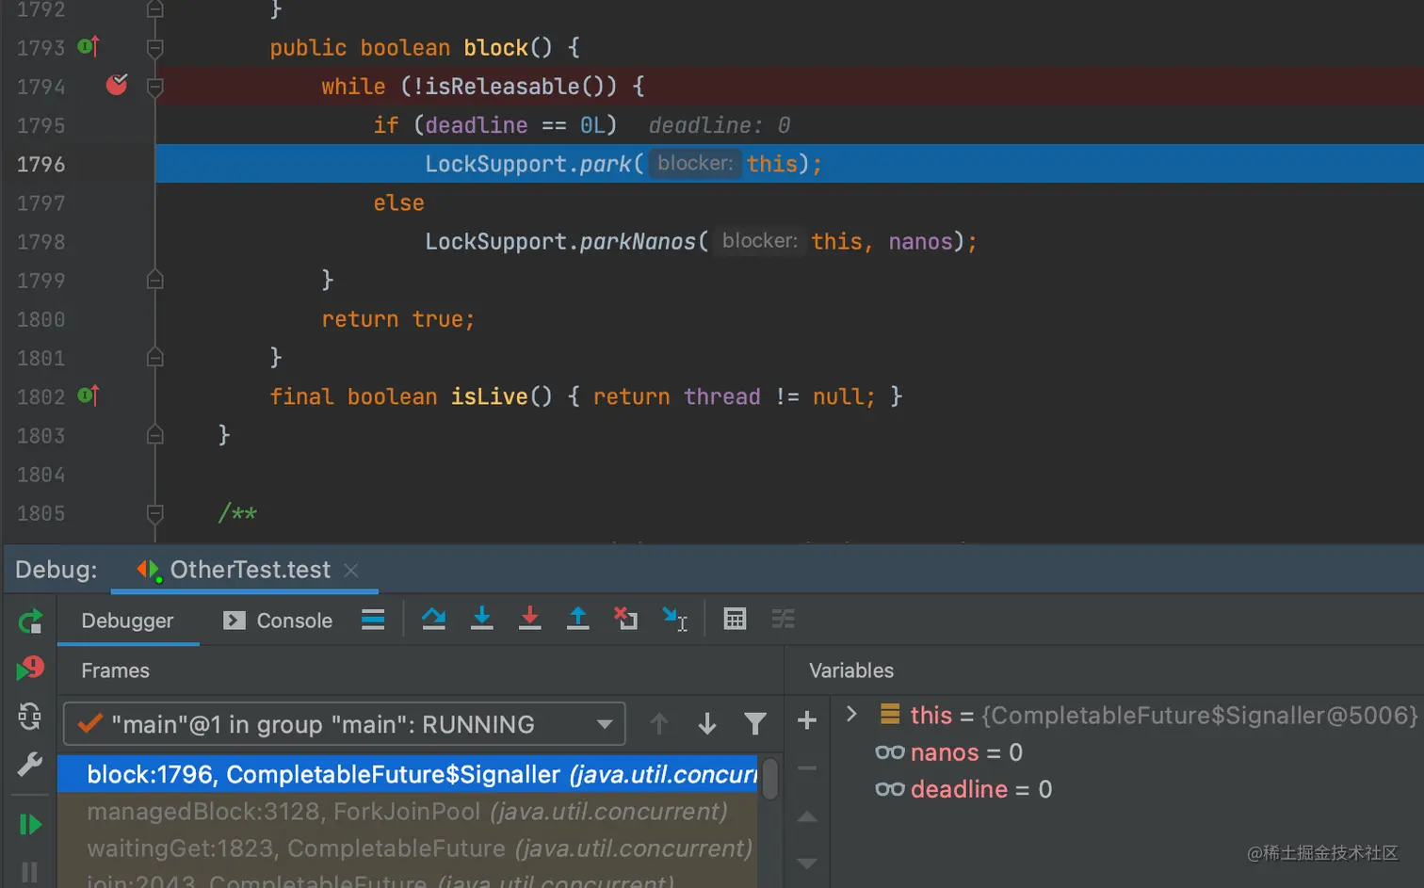Viewport: 1424px width, 888px height.
Task: Toggle breakpoint on line 1794
Action: pos(117,85)
